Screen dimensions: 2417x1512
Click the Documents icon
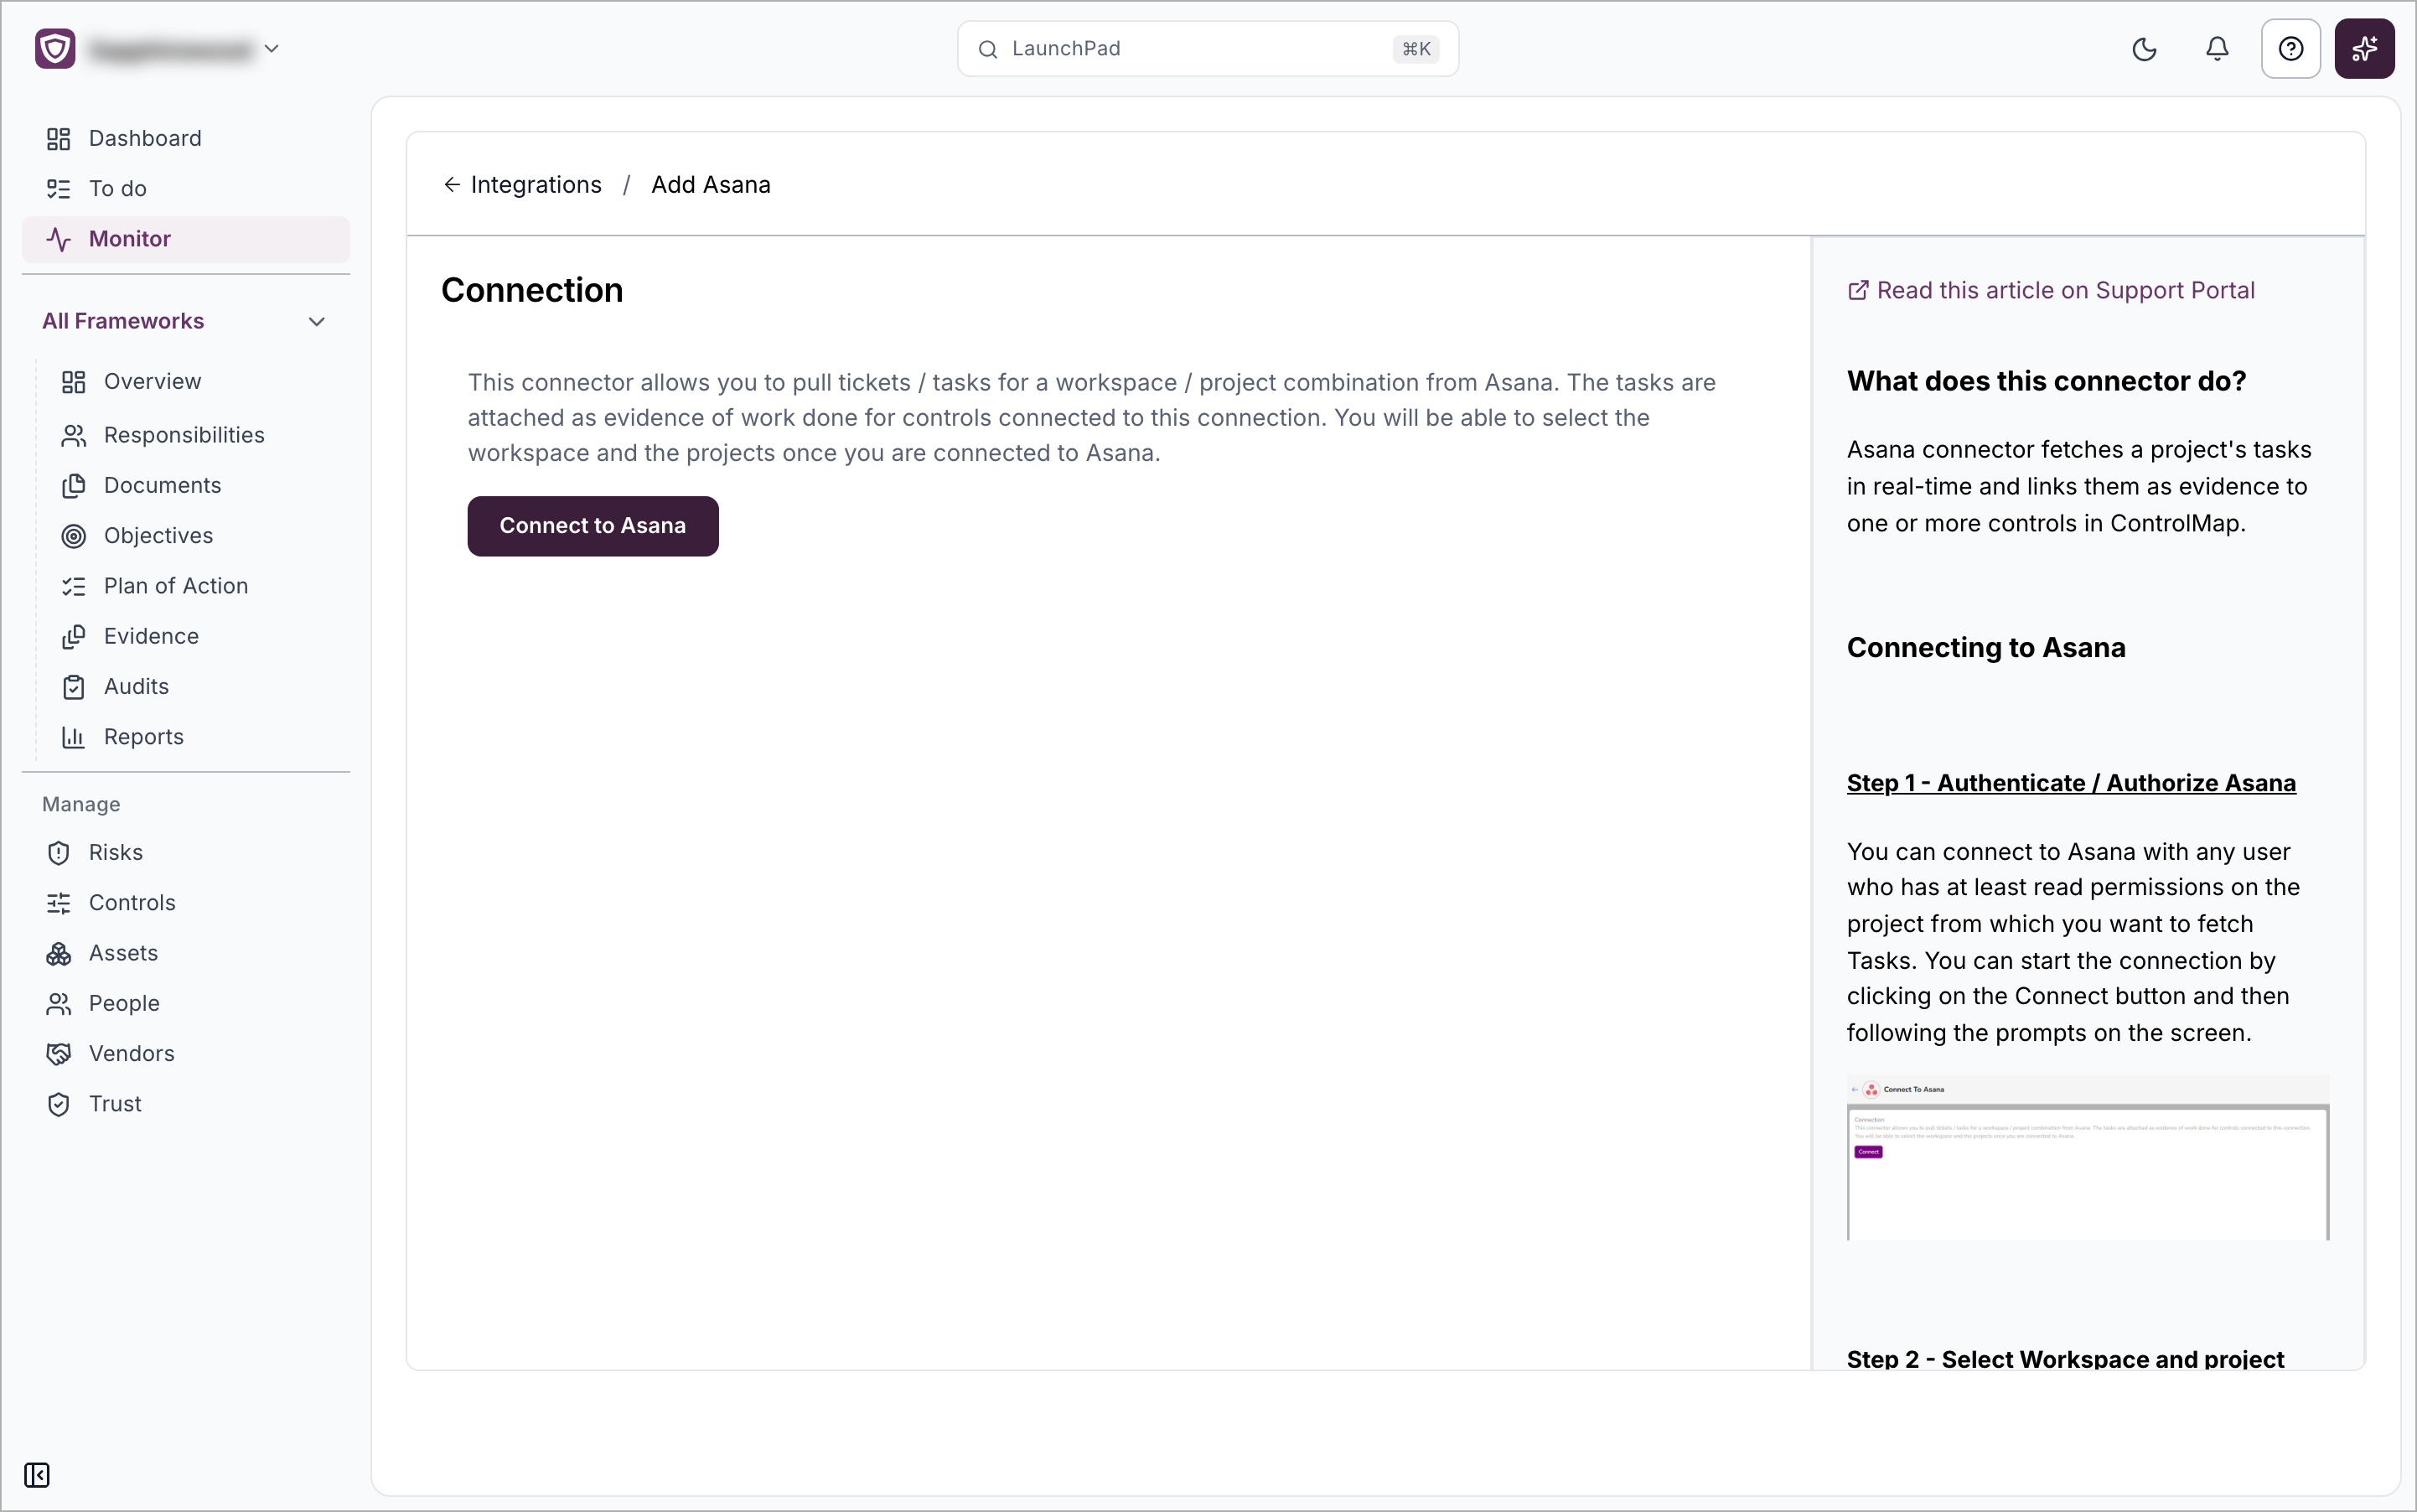point(74,485)
